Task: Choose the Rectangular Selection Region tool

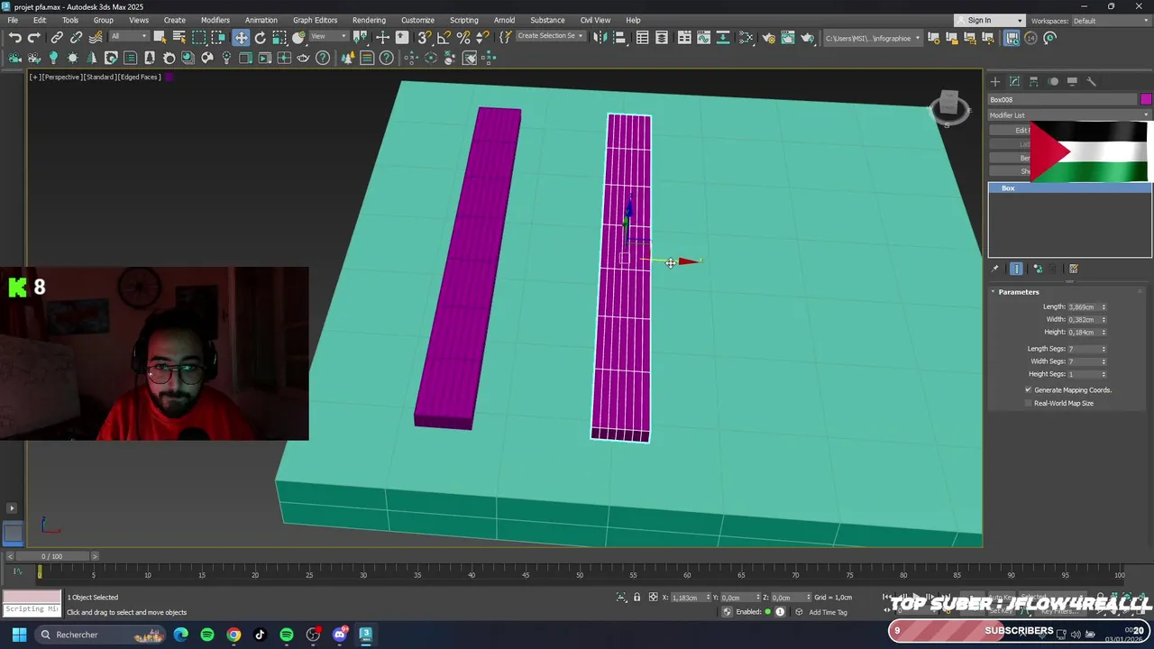Action: point(199,37)
